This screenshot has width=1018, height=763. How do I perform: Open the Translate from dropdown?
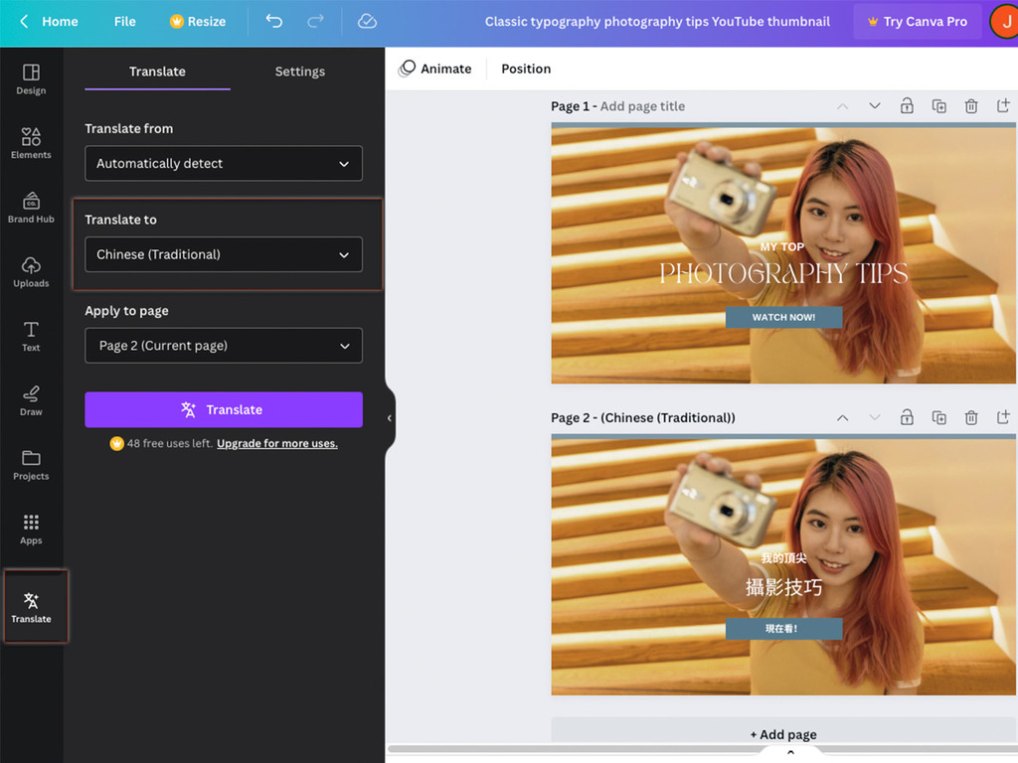(x=223, y=163)
